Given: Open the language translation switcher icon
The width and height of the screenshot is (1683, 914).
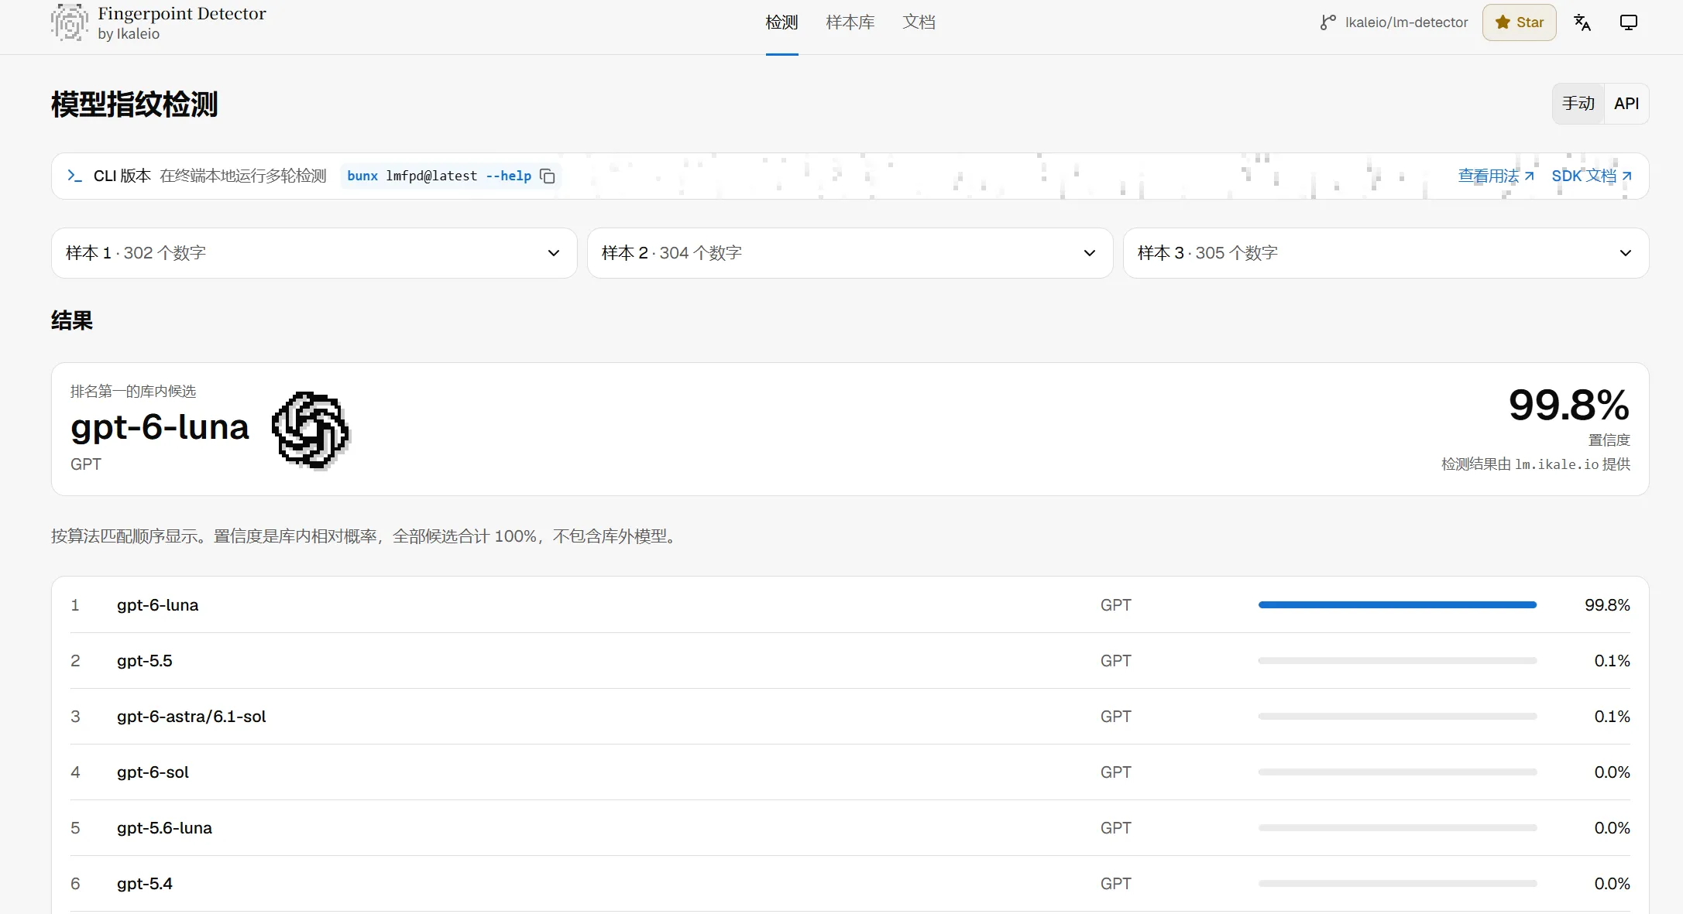Looking at the screenshot, I should pos(1582,22).
